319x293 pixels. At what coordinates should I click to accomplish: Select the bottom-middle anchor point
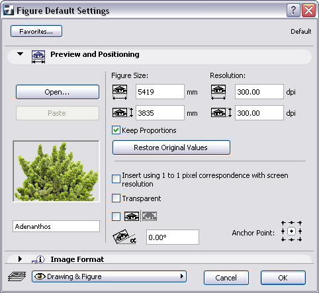click(x=291, y=239)
